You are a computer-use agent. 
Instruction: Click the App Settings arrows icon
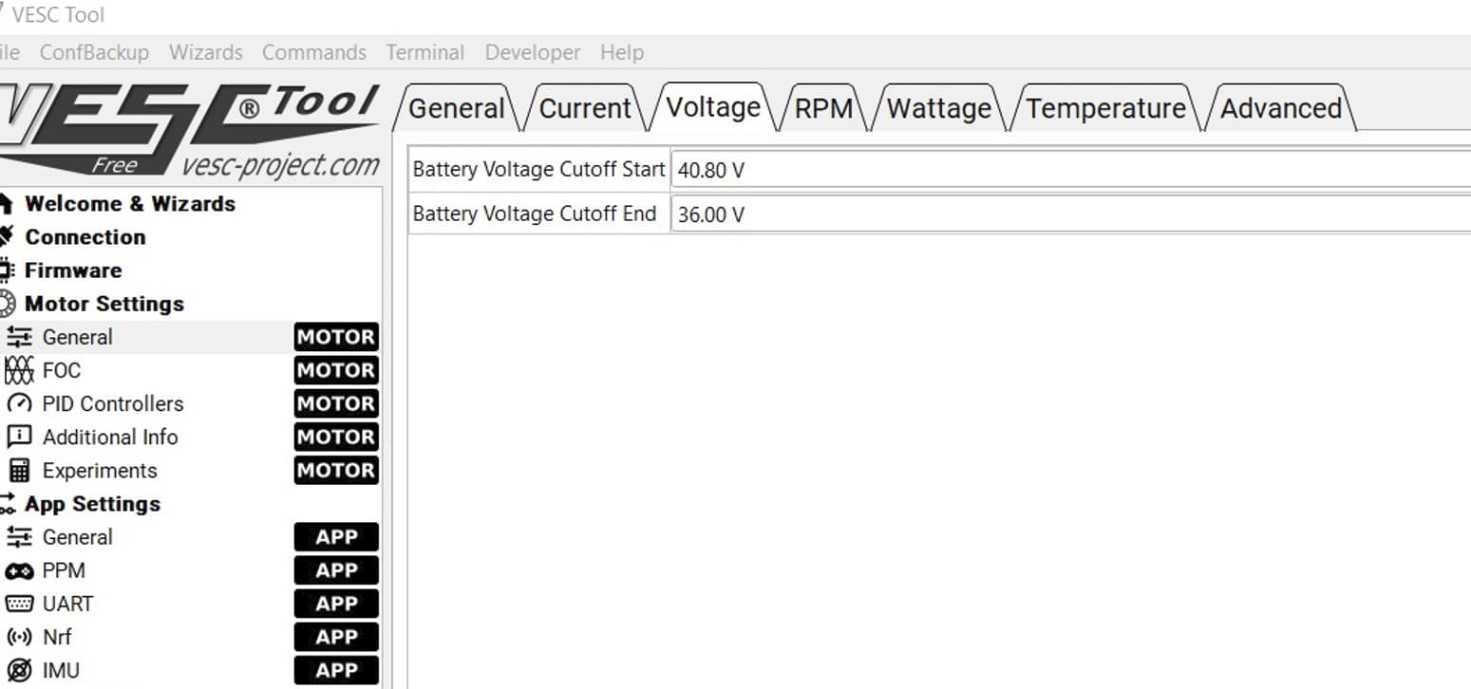pos(8,504)
